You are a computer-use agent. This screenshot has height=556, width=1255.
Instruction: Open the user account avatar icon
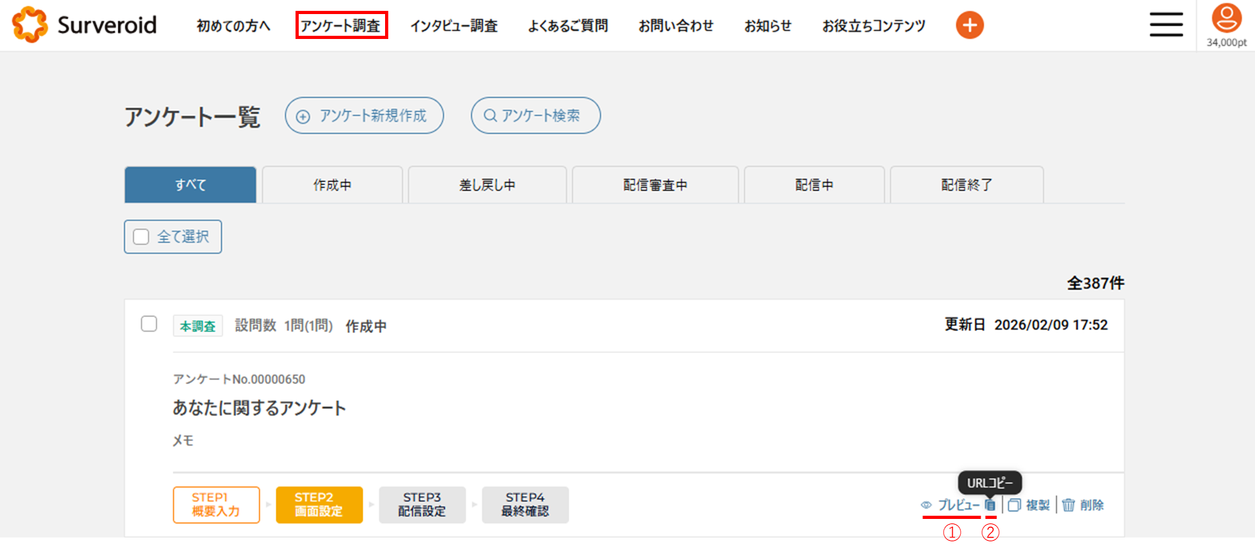pos(1226,19)
